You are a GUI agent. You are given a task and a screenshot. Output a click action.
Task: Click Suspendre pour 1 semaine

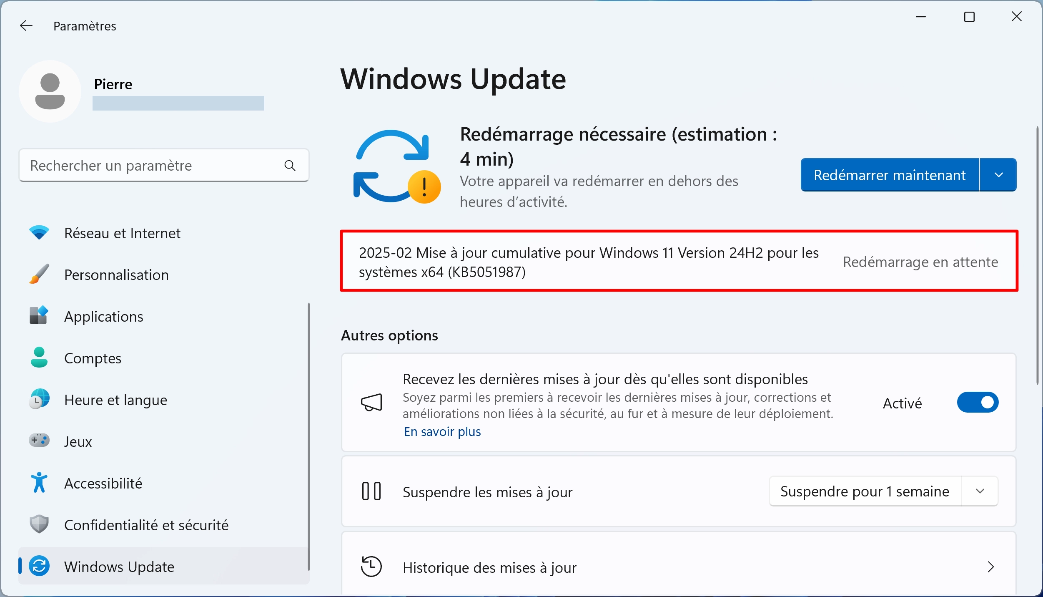click(x=865, y=491)
